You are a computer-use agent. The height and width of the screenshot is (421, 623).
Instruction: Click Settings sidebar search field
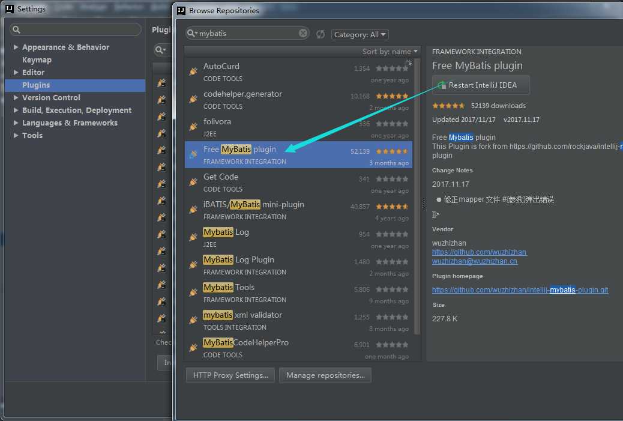click(76, 29)
